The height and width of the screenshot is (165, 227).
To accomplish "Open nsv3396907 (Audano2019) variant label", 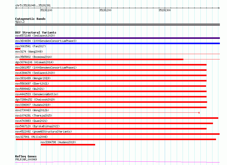I will click(33, 105).
